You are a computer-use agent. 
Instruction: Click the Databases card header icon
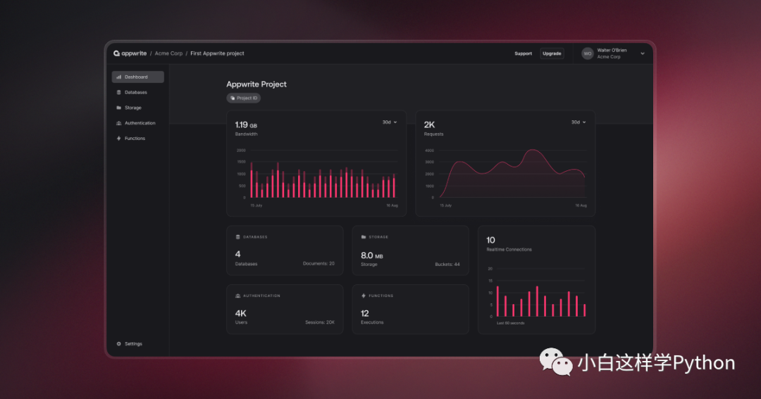tap(238, 237)
